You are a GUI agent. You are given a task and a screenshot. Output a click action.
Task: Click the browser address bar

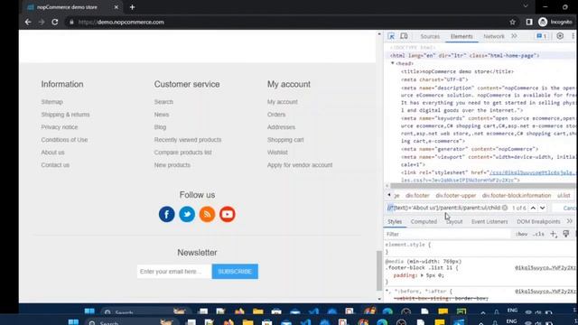coord(287,22)
